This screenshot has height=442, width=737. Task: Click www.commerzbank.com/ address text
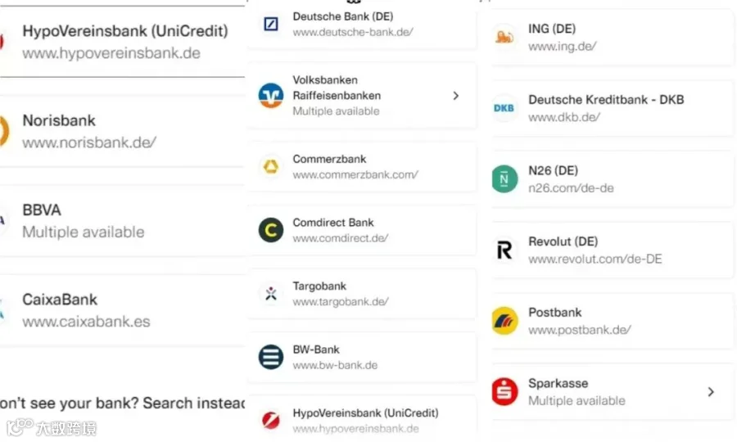point(355,174)
